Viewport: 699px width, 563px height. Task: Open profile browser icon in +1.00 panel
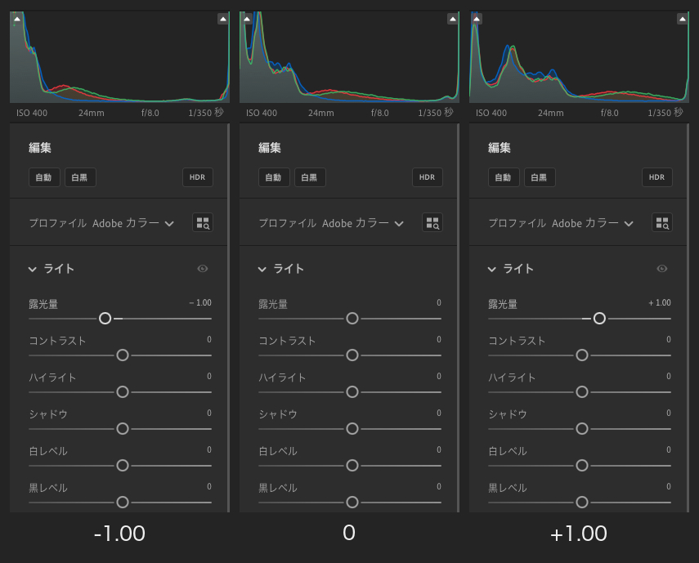point(662,223)
